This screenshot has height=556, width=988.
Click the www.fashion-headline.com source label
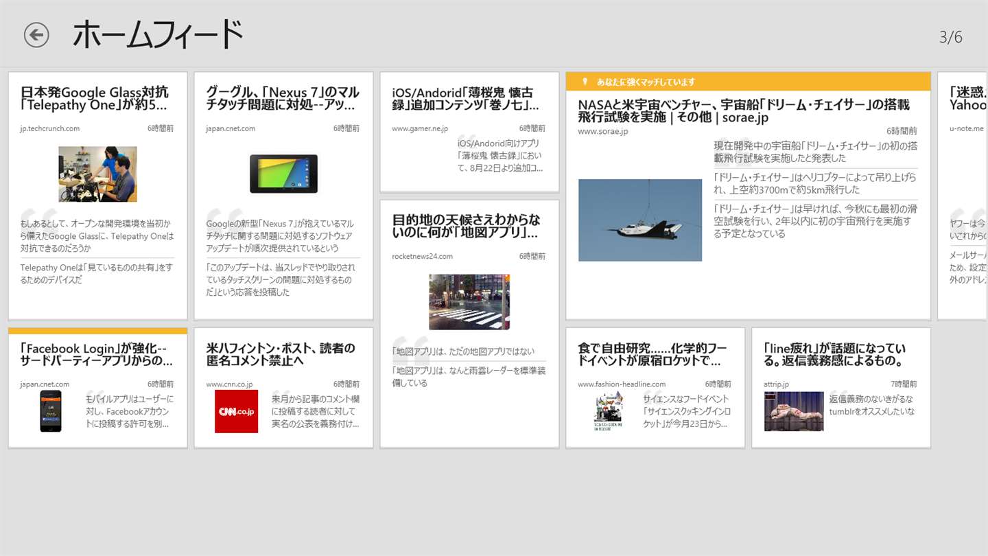tap(622, 384)
